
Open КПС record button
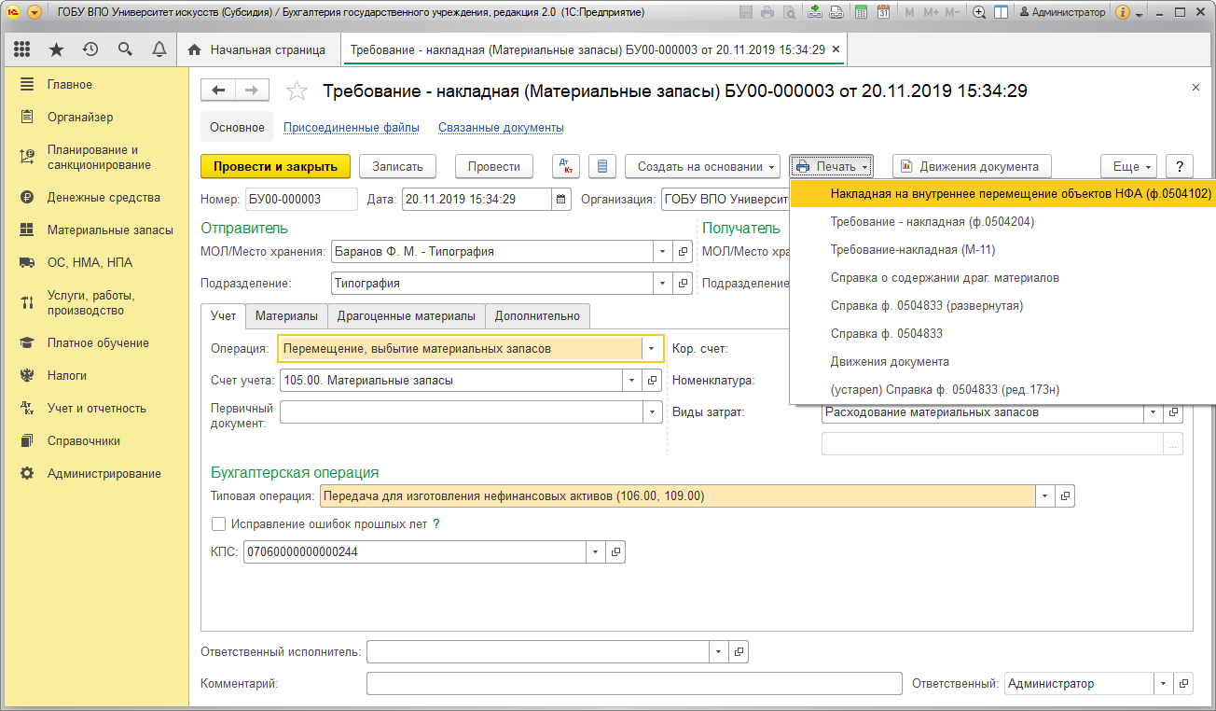615,551
